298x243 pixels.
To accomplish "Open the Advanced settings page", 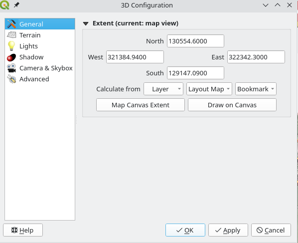I will pyautogui.click(x=40, y=79).
